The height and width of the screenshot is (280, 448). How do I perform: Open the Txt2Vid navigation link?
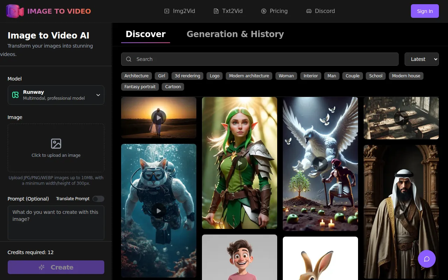click(228, 11)
